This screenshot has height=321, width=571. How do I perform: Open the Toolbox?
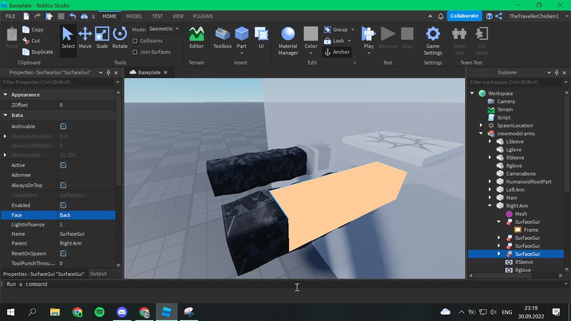pyautogui.click(x=222, y=39)
